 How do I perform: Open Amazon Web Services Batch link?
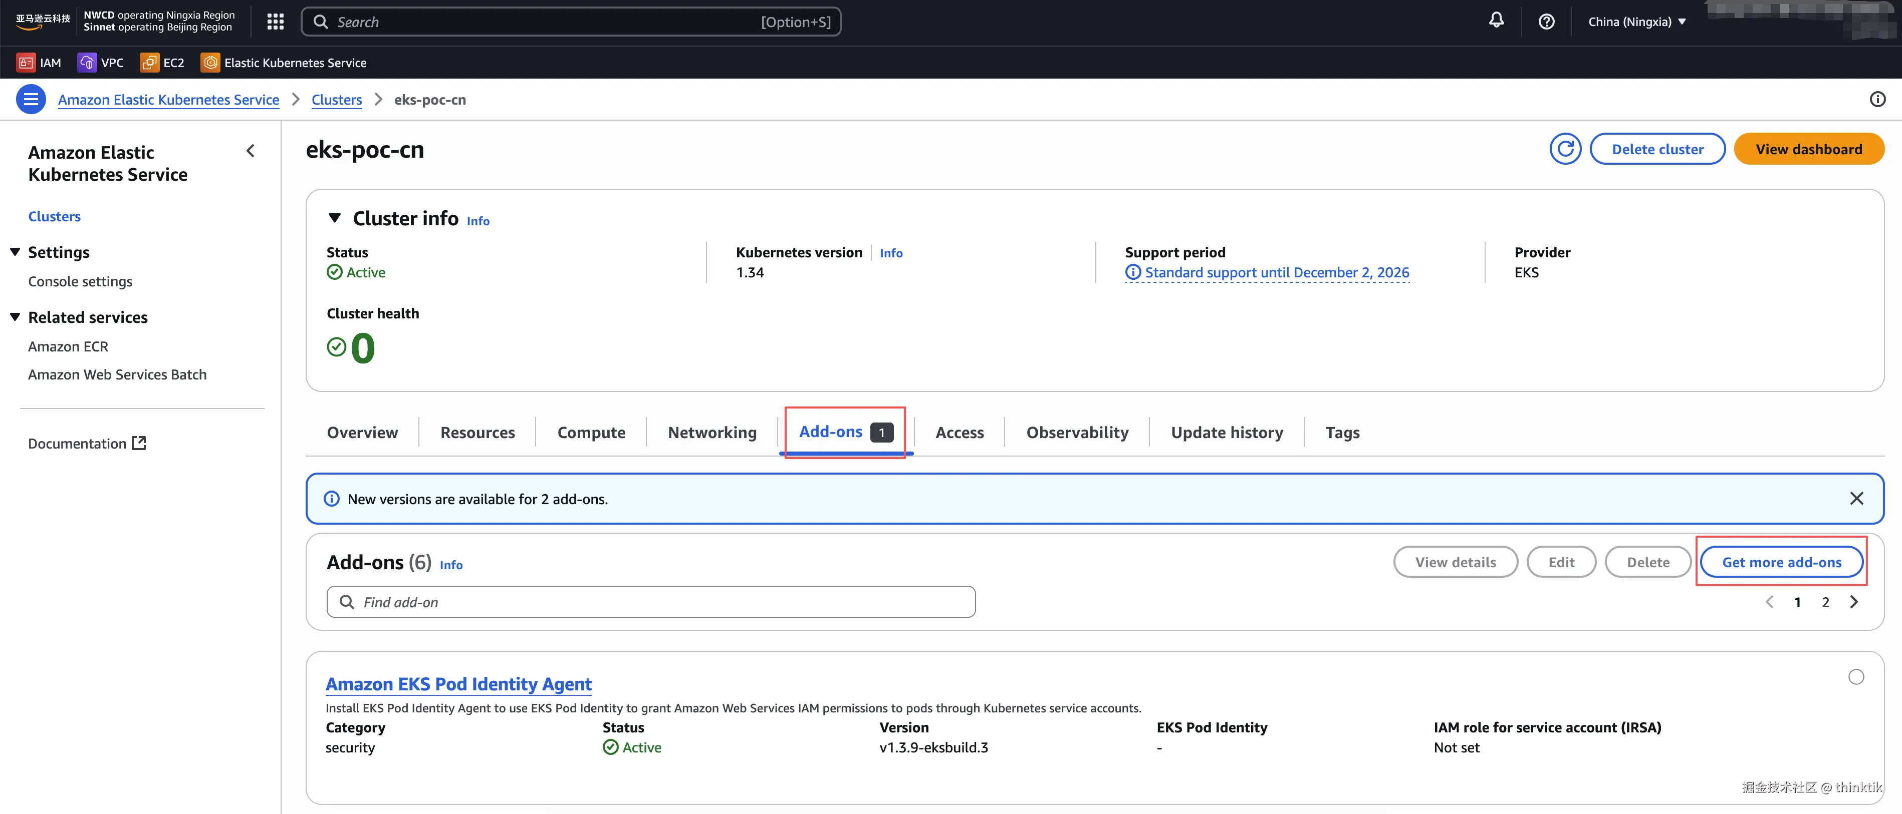[117, 374]
